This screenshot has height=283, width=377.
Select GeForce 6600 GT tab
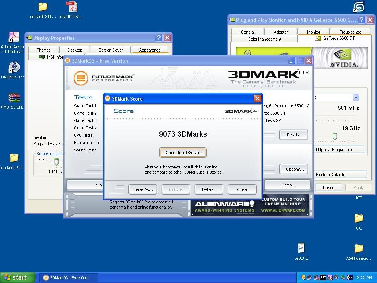click(x=335, y=38)
